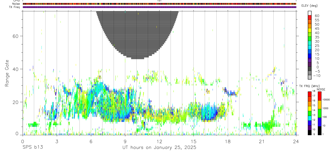Viewport: 333px width, 153px height.
Task: Pick the green segment of the TX FRQ bar
Action: point(310,113)
